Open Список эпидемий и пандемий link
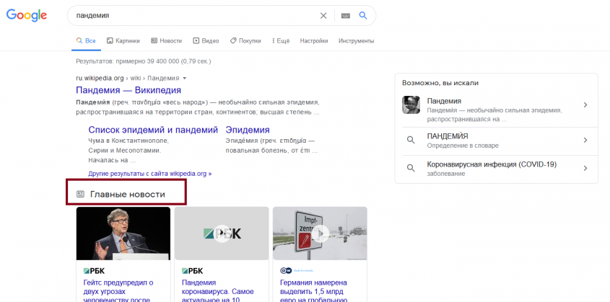The height and width of the screenshot is (302, 610). click(153, 130)
